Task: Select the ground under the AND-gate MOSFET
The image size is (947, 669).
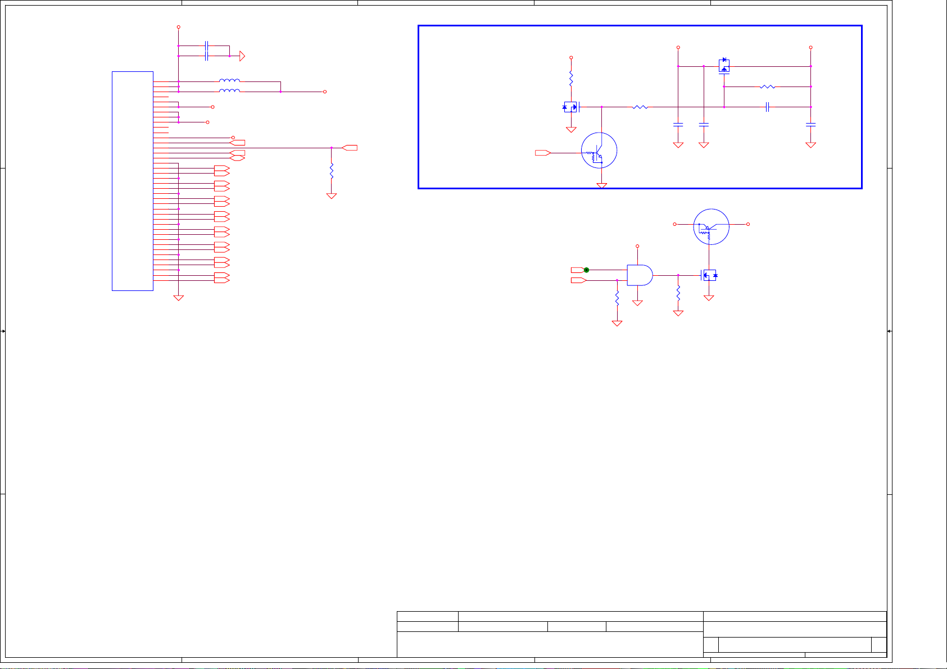Action: click(709, 298)
